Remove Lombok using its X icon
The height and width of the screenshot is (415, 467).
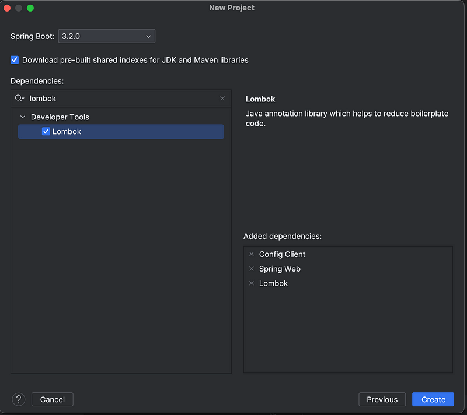click(x=252, y=283)
